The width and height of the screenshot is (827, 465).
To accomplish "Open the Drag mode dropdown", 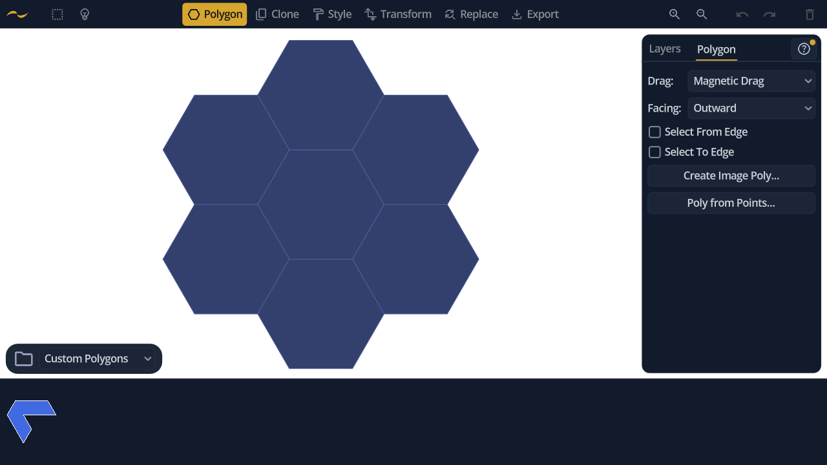I will point(751,81).
